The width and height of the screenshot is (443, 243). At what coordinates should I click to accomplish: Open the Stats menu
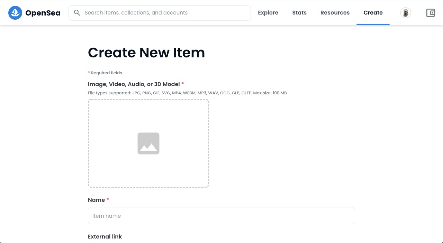(299, 13)
